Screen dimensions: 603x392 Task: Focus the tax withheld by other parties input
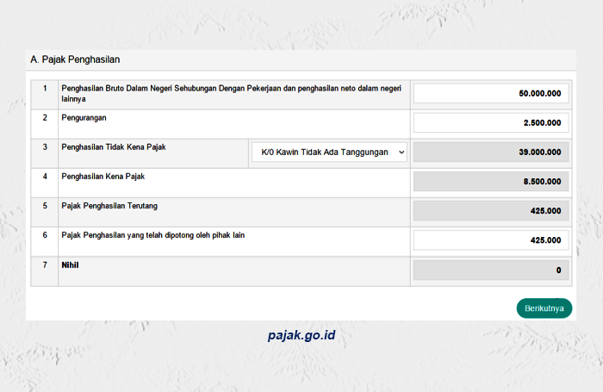pos(490,240)
